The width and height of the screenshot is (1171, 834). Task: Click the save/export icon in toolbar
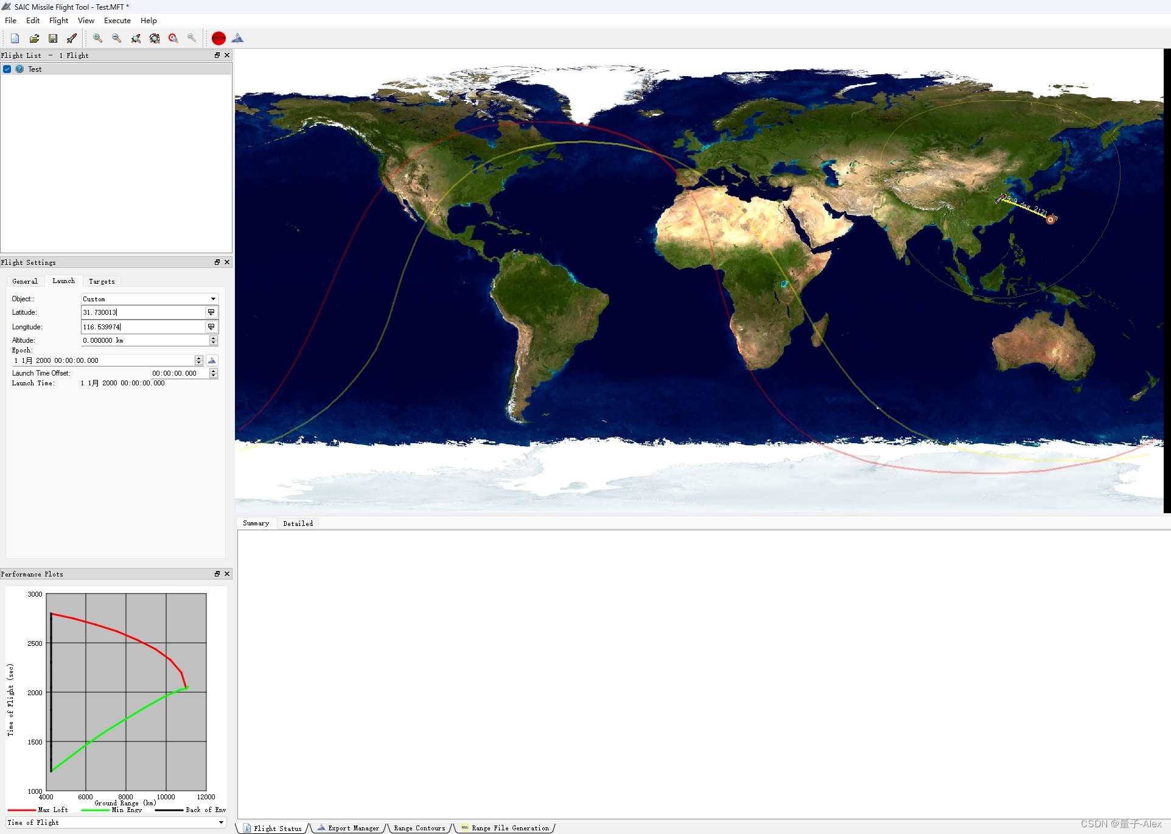click(51, 38)
